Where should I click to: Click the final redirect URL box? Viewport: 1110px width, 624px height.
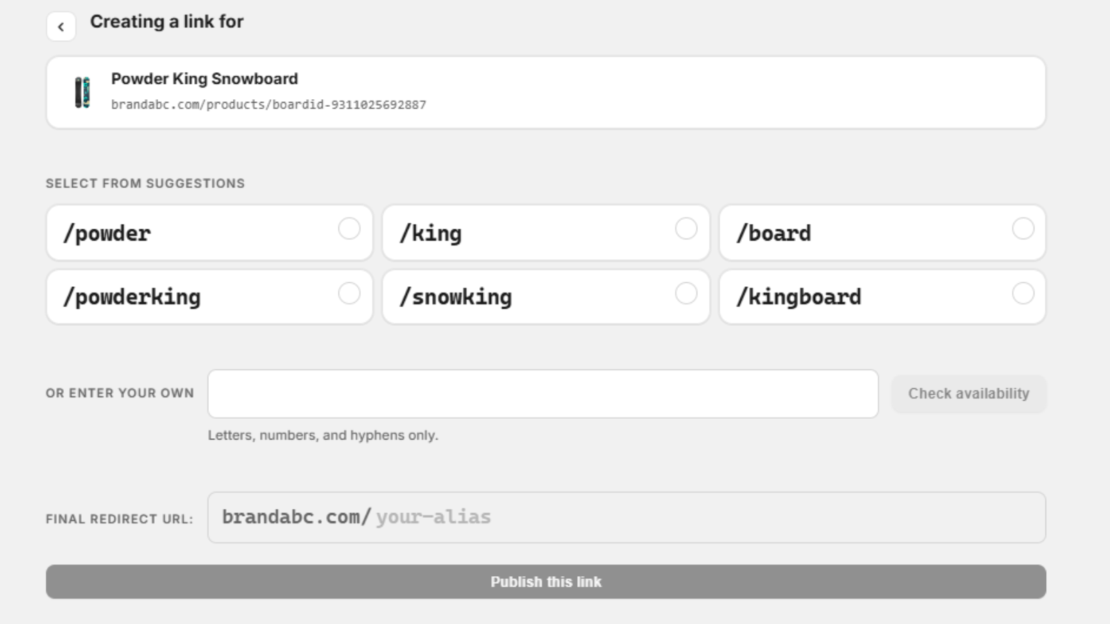pos(626,517)
